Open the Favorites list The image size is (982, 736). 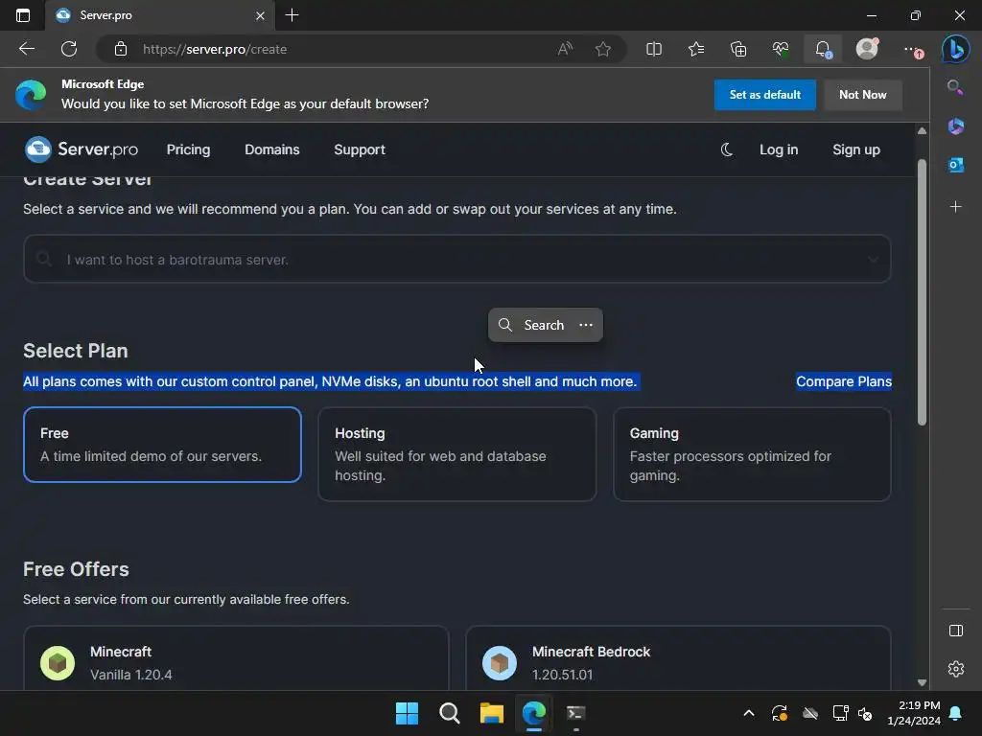696,49
